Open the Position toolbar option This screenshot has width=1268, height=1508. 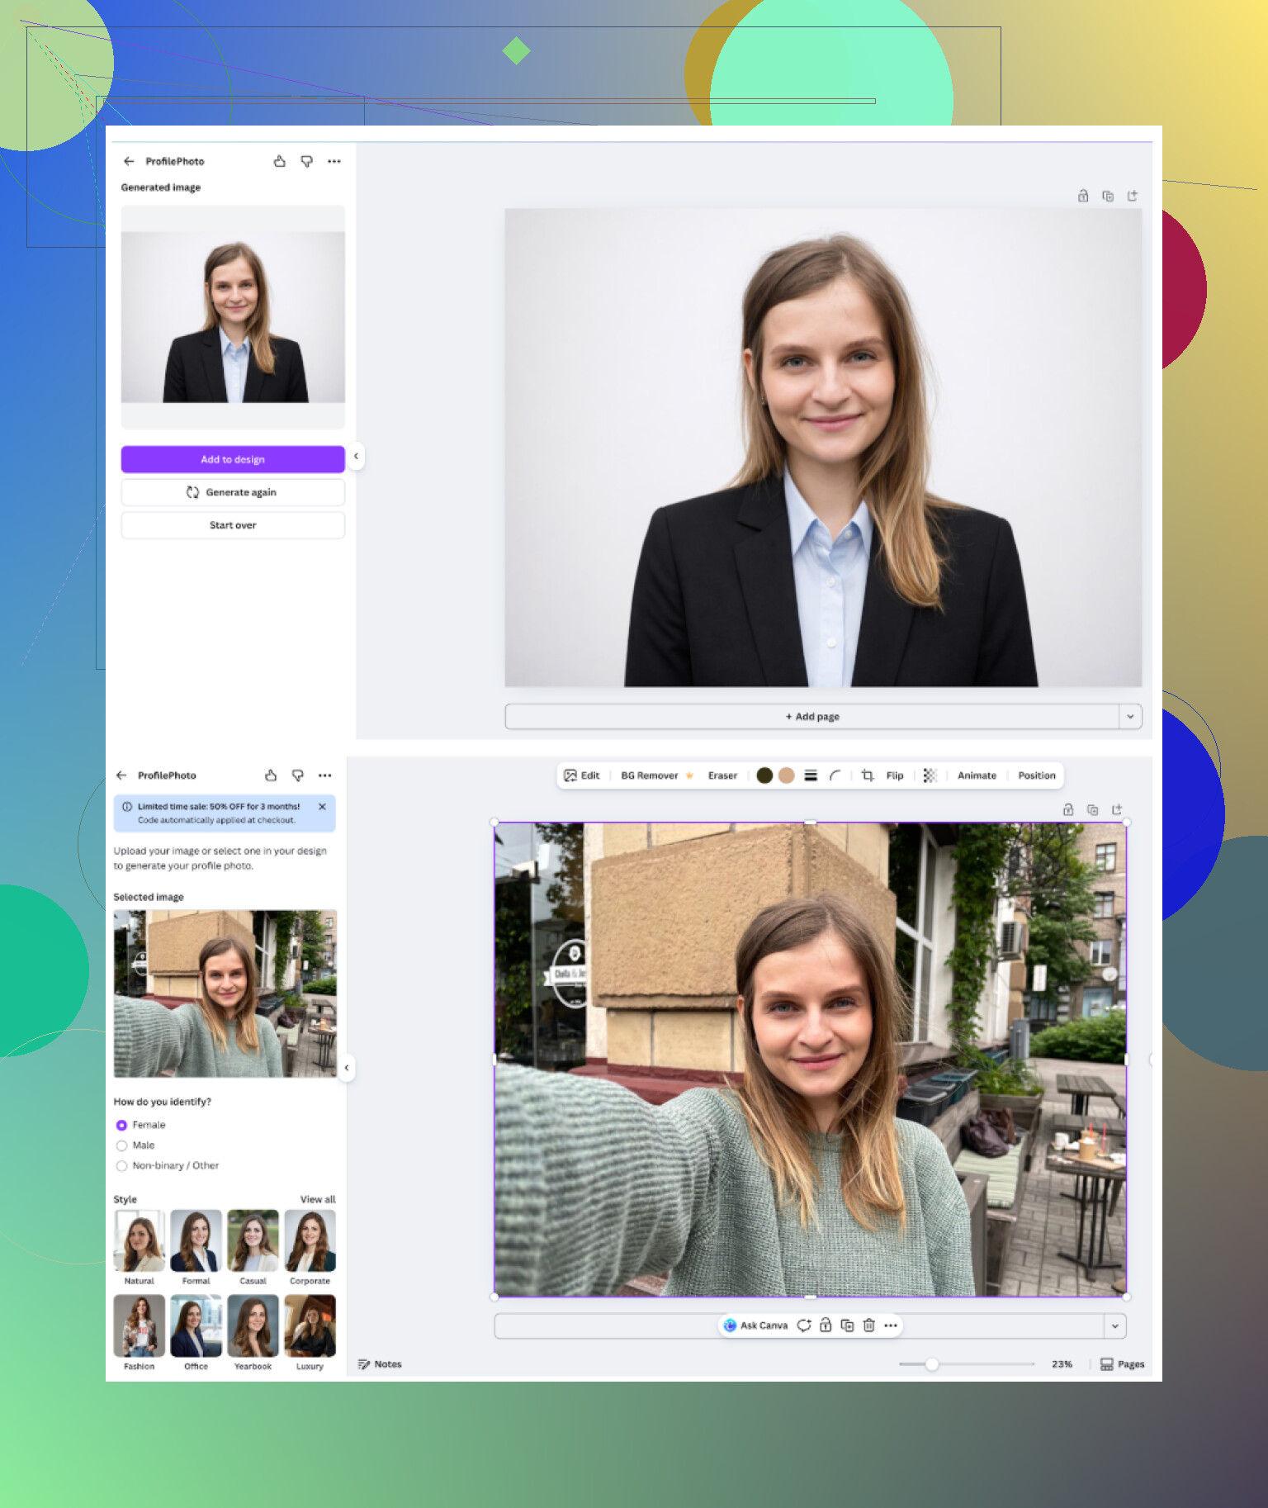click(1036, 775)
